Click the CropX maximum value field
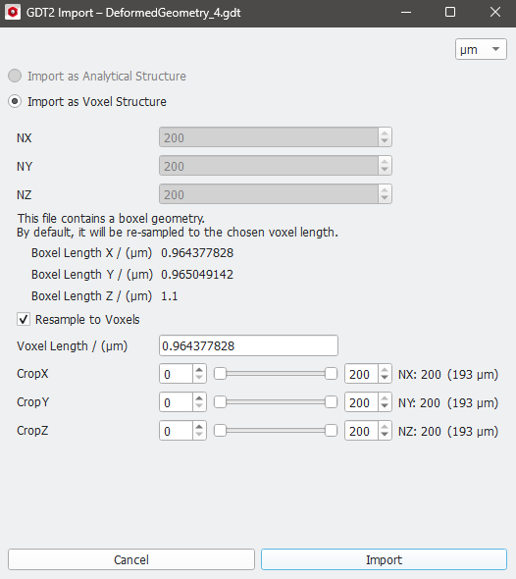Screen dimensions: 516x579 (x=361, y=374)
